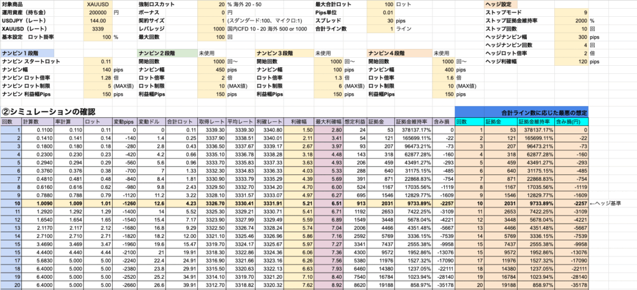Click the 契約サイズ value cell
637x290 pixels.
tap(212, 20)
